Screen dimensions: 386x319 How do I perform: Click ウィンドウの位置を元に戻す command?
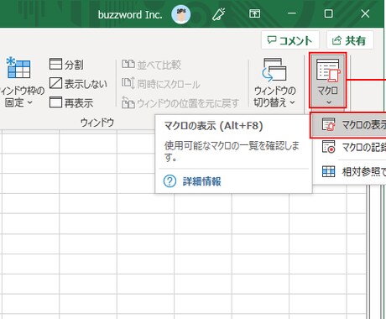[x=180, y=103]
